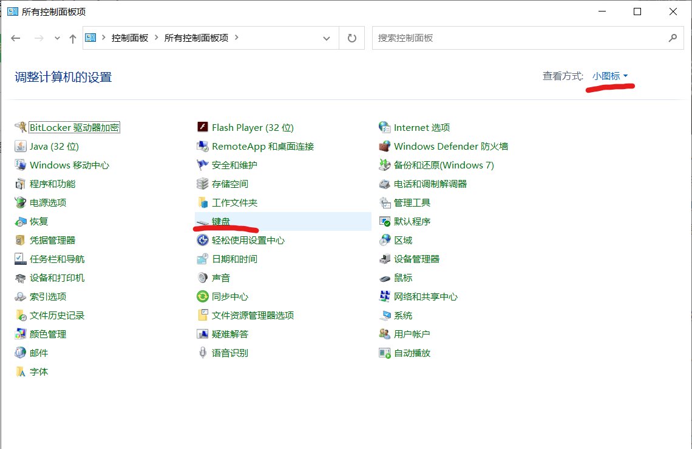
Task: Click the back navigation arrow
Action: pos(16,38)
